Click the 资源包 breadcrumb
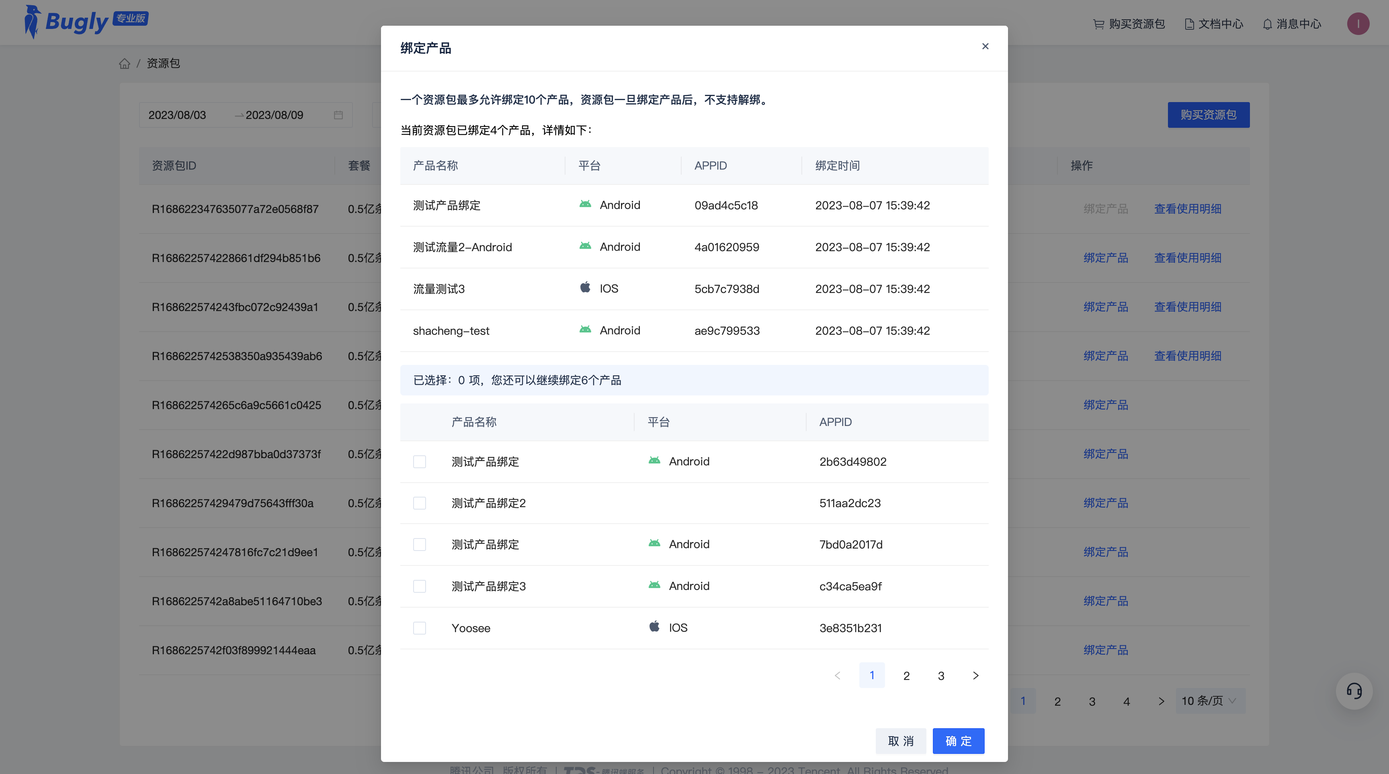Image resolution: width=1389 pixels, height=774 pixels. pos(163,63)
